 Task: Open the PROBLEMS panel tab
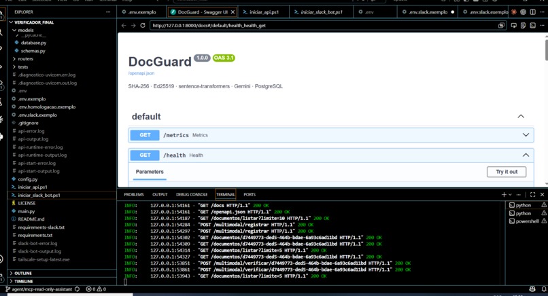[x=134, y=194]
